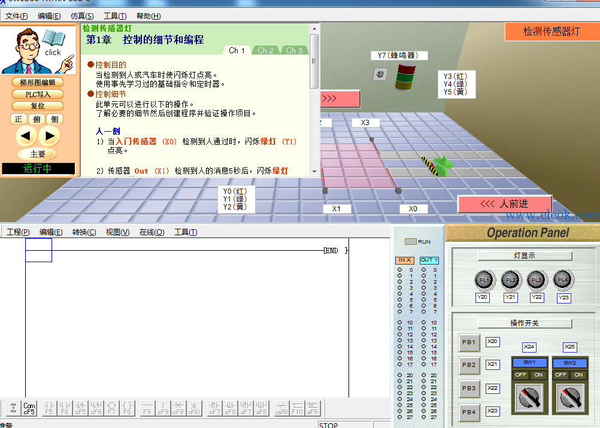Turn the SW2 rotary selector switch
This screenshot has width=600, height=428.
570,397
